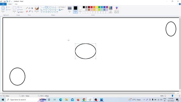The height and width of the screenshot is (102, 181).
Task: Open the shape Fill dropdown
Action: tap(61, 10)
